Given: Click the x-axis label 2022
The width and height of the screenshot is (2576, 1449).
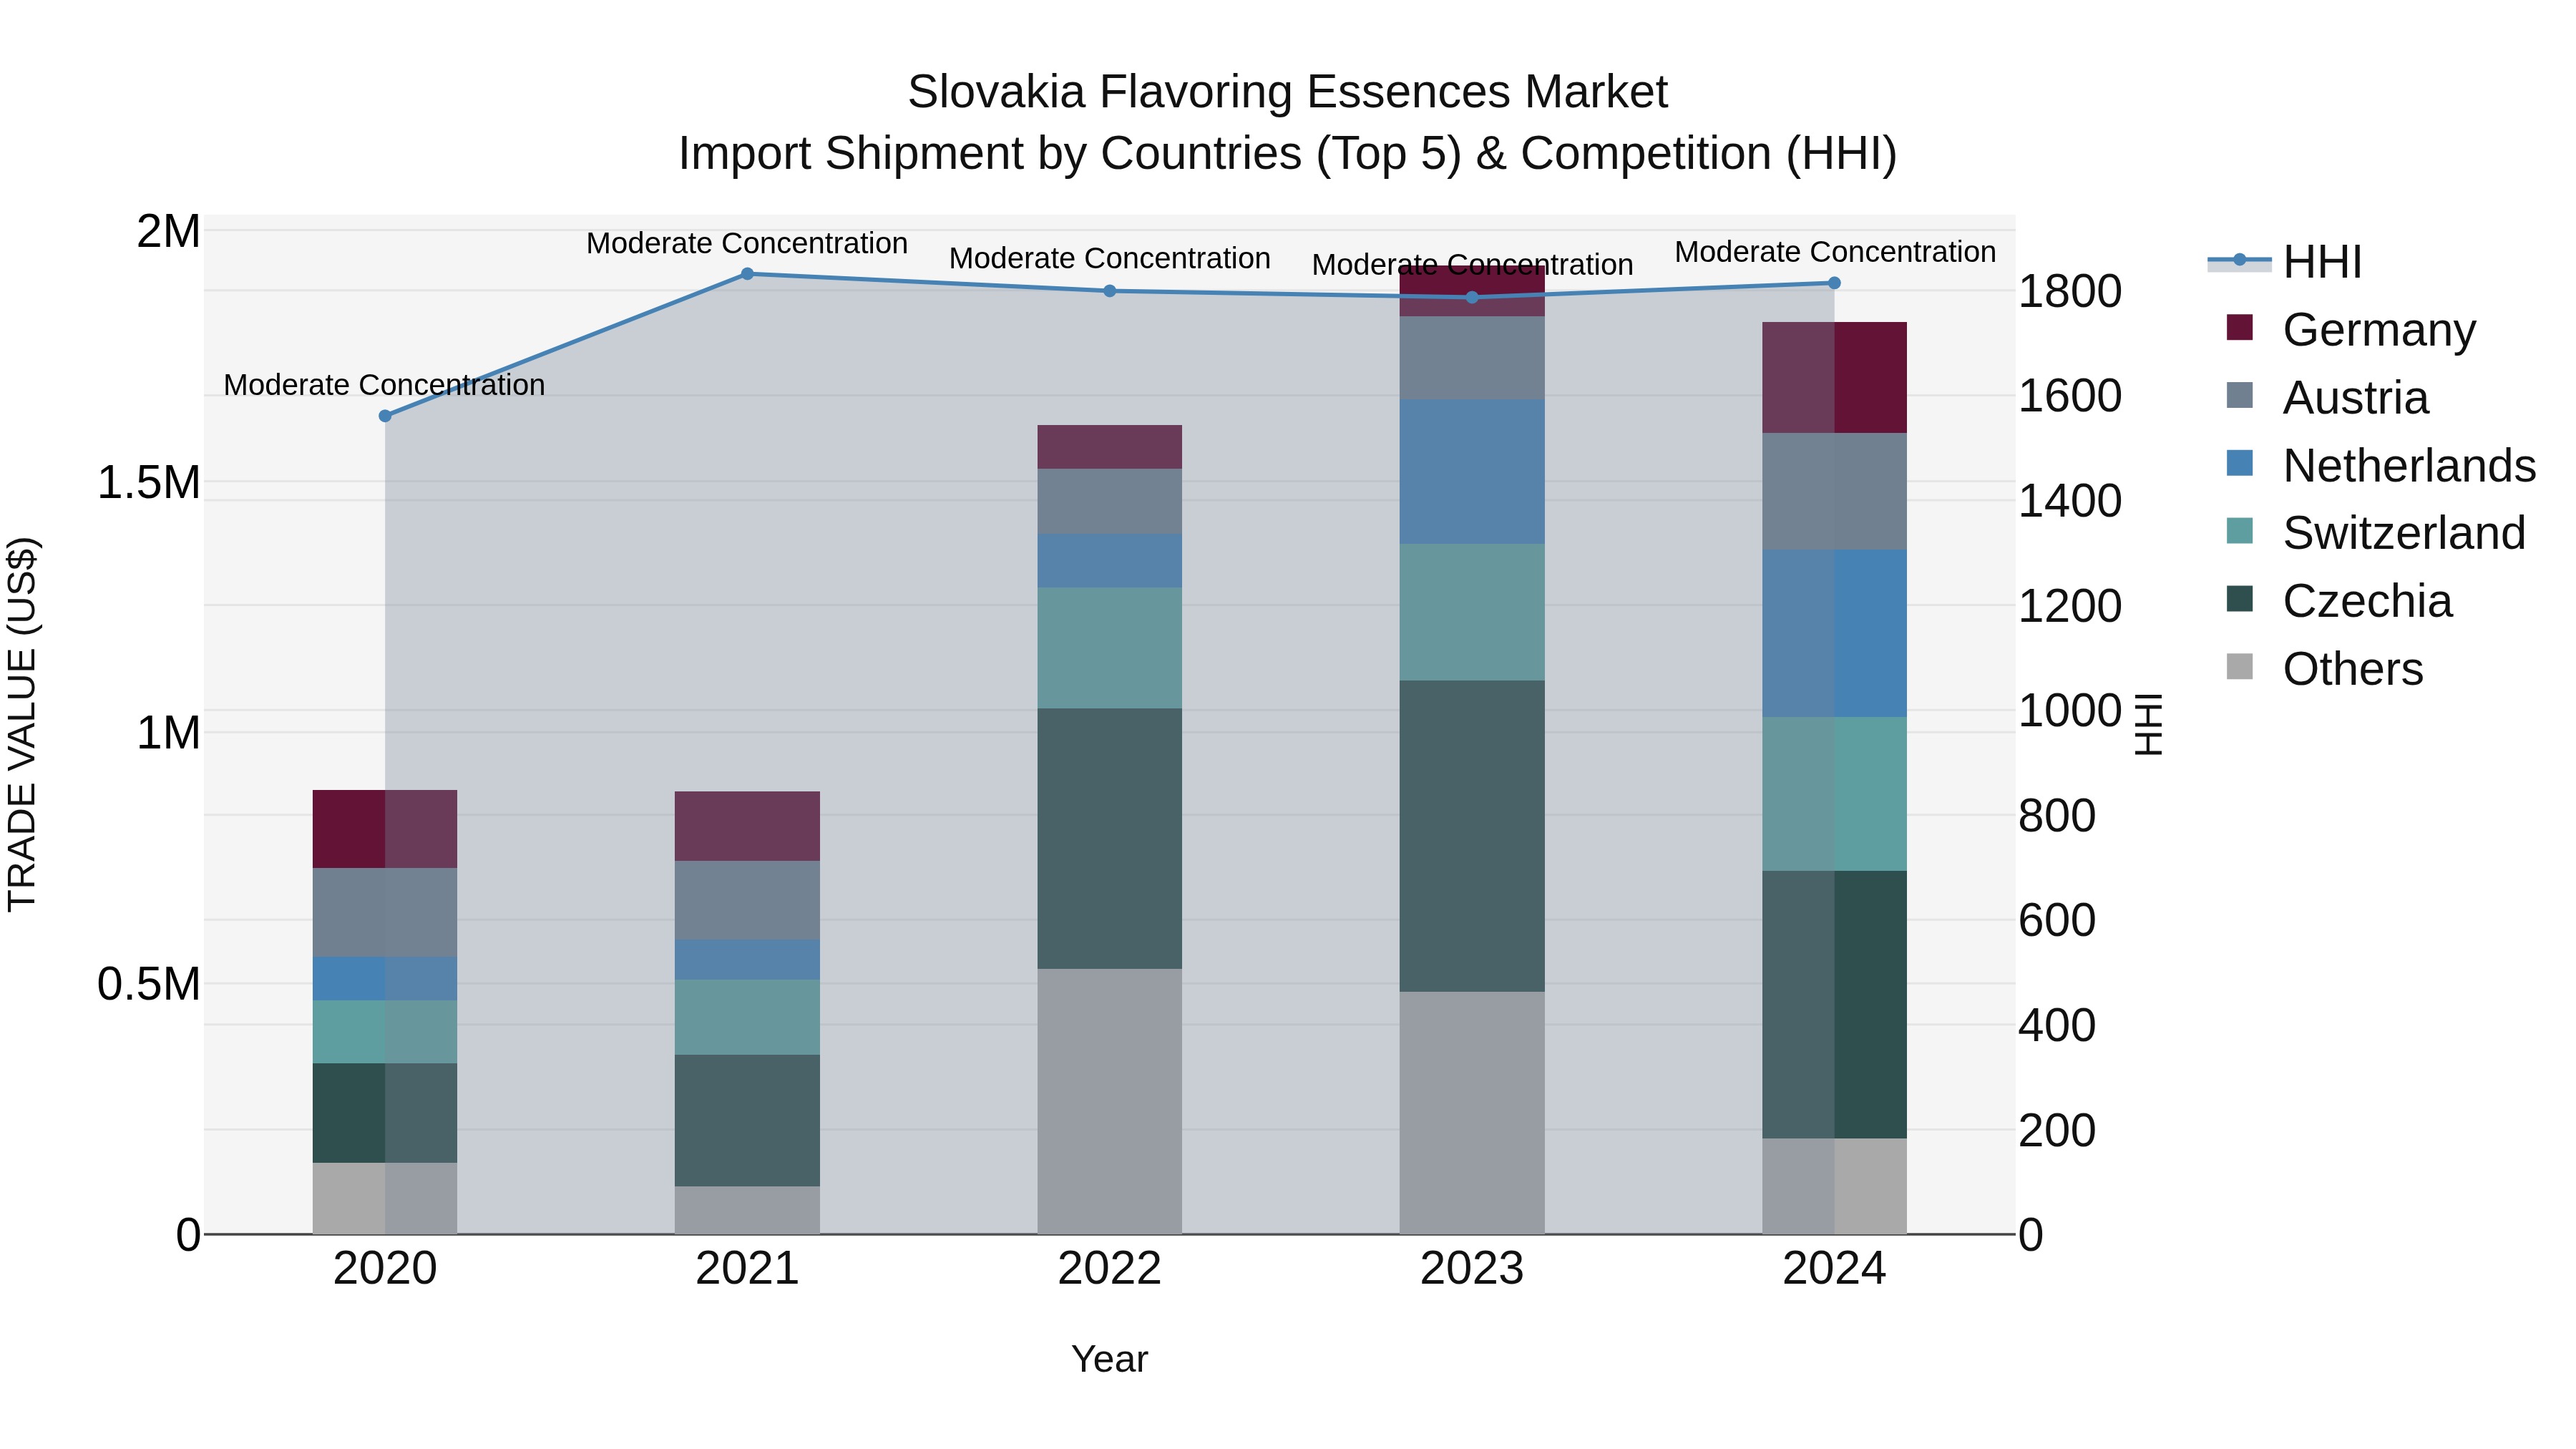Looking at the screenshot, I should pos(1110,1269).
